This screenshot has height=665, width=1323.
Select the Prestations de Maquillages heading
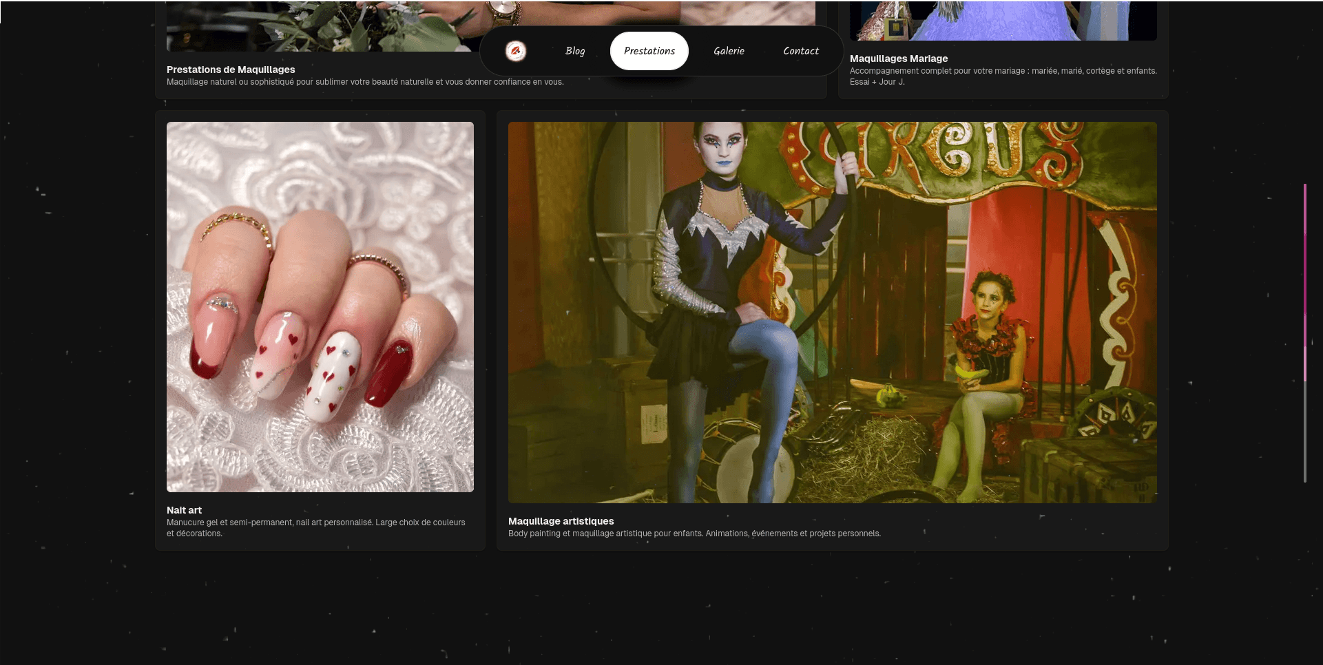pyautogui.click(x=231, y=70)
